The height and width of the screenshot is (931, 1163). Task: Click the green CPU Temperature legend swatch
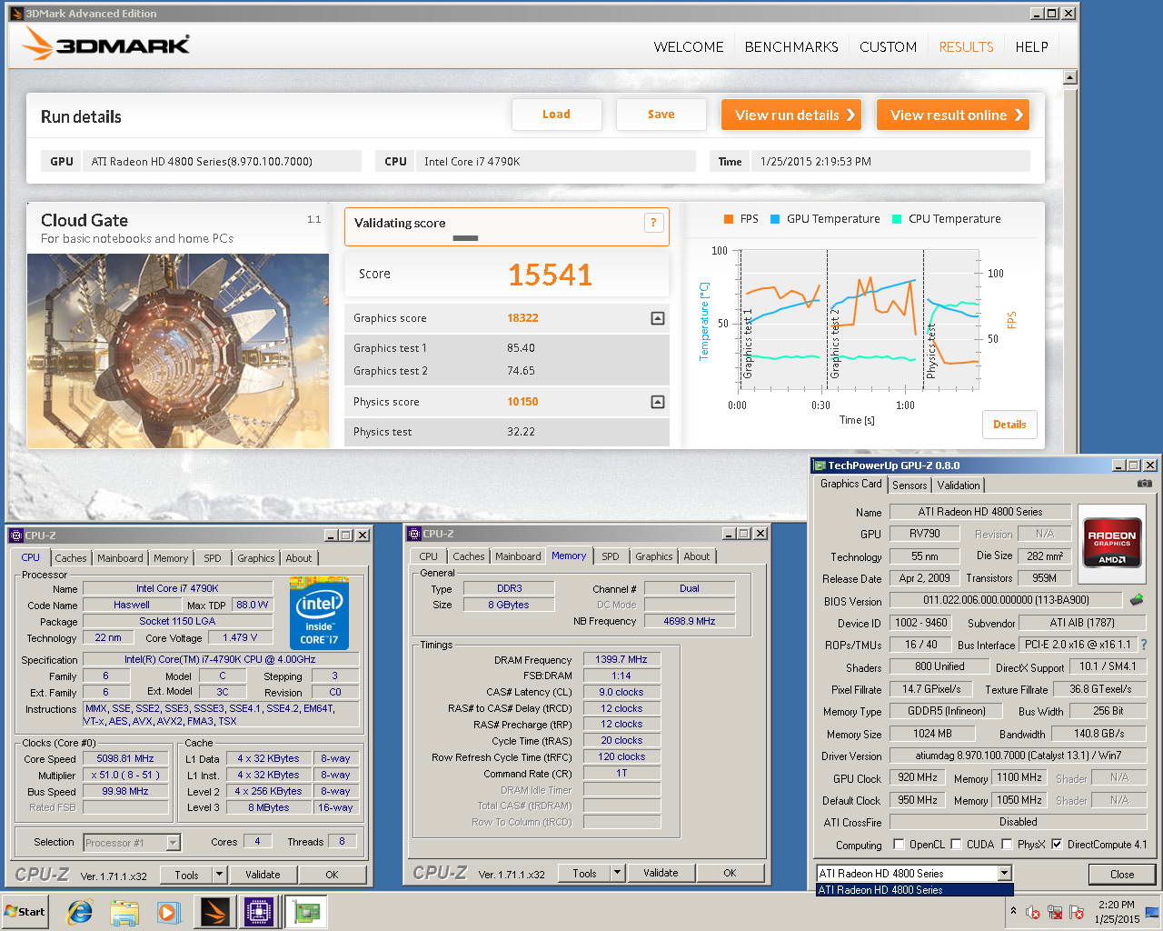pos(897,219)
